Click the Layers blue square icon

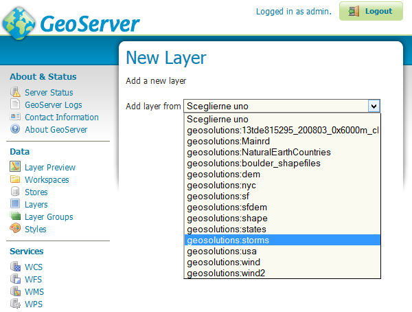click(15, 203)
